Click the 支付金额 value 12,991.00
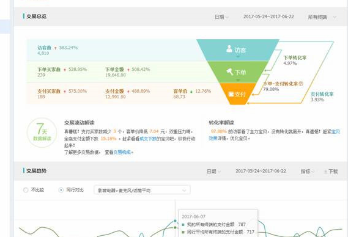Image resolution: width=348 pixels, height=237 pixels. point(116,97)
